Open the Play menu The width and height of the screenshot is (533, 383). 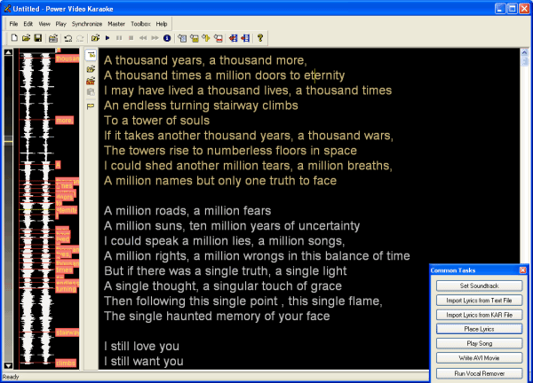click(x=60, y=24)
